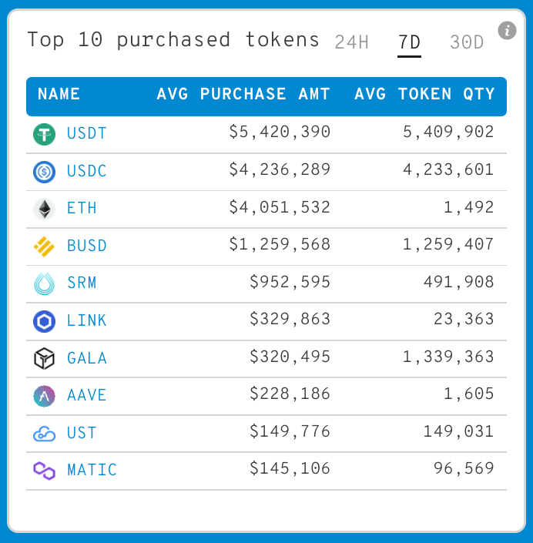
Task: Open the ETH token link
Action: tap(82, 208)
